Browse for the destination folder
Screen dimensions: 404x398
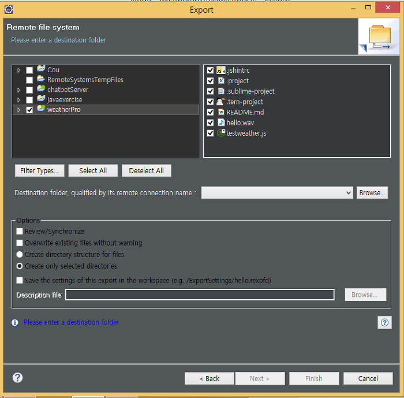pos(372,193)
